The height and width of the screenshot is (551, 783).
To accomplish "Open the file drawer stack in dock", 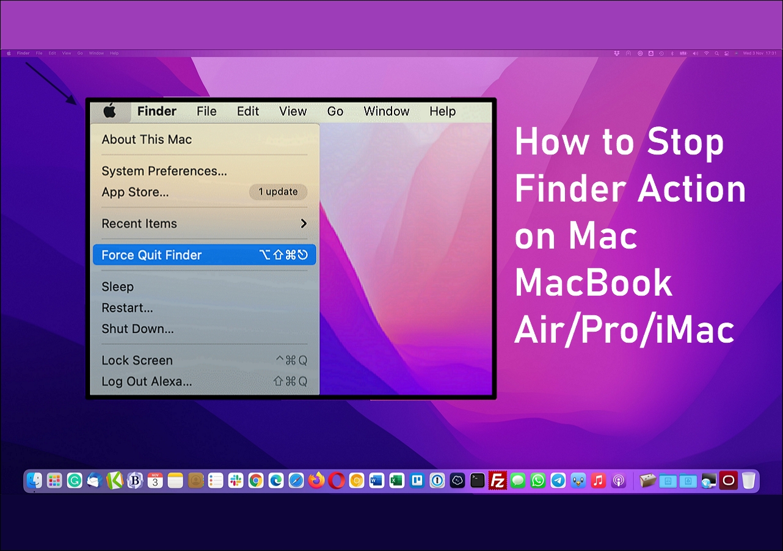I will point(648,481).
